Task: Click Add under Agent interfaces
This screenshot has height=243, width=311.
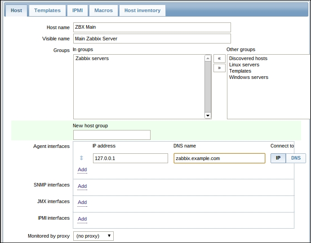Action: tap(82, 169)
